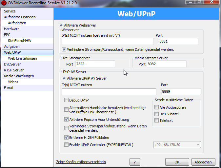Viewport: 221px width, 168px height.
Task: Check the Alle Audiospuren option
Action: pos(156,107)
